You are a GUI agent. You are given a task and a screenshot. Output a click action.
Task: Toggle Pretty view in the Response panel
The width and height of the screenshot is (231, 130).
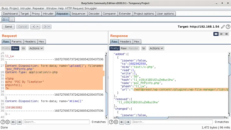[114, 48]
